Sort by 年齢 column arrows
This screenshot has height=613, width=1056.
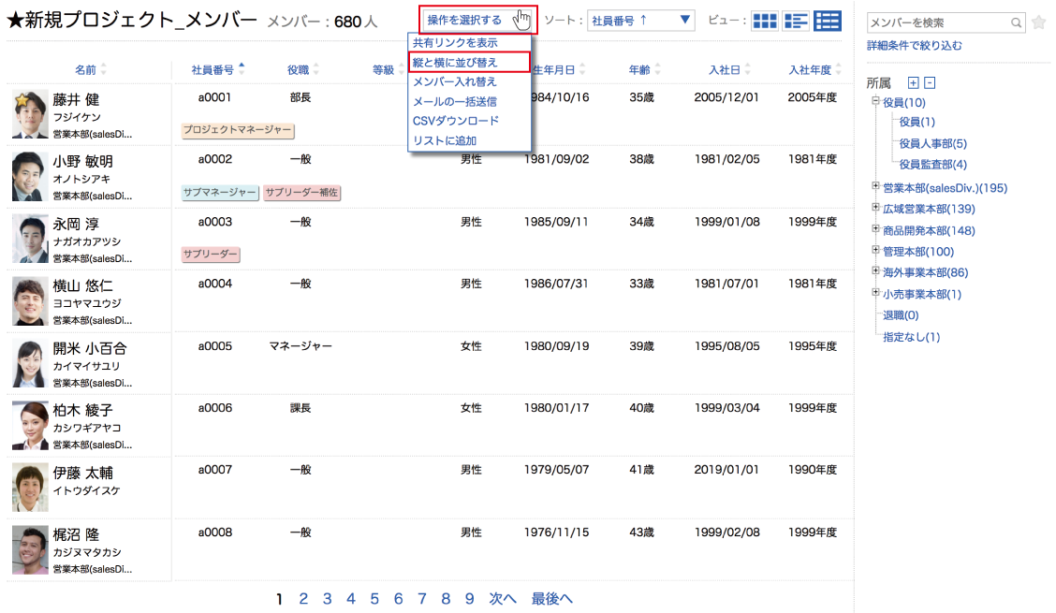click(657, 69)
